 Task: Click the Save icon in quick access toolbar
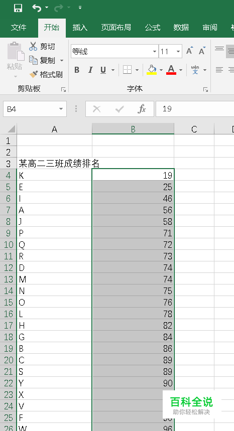(18, 8)
